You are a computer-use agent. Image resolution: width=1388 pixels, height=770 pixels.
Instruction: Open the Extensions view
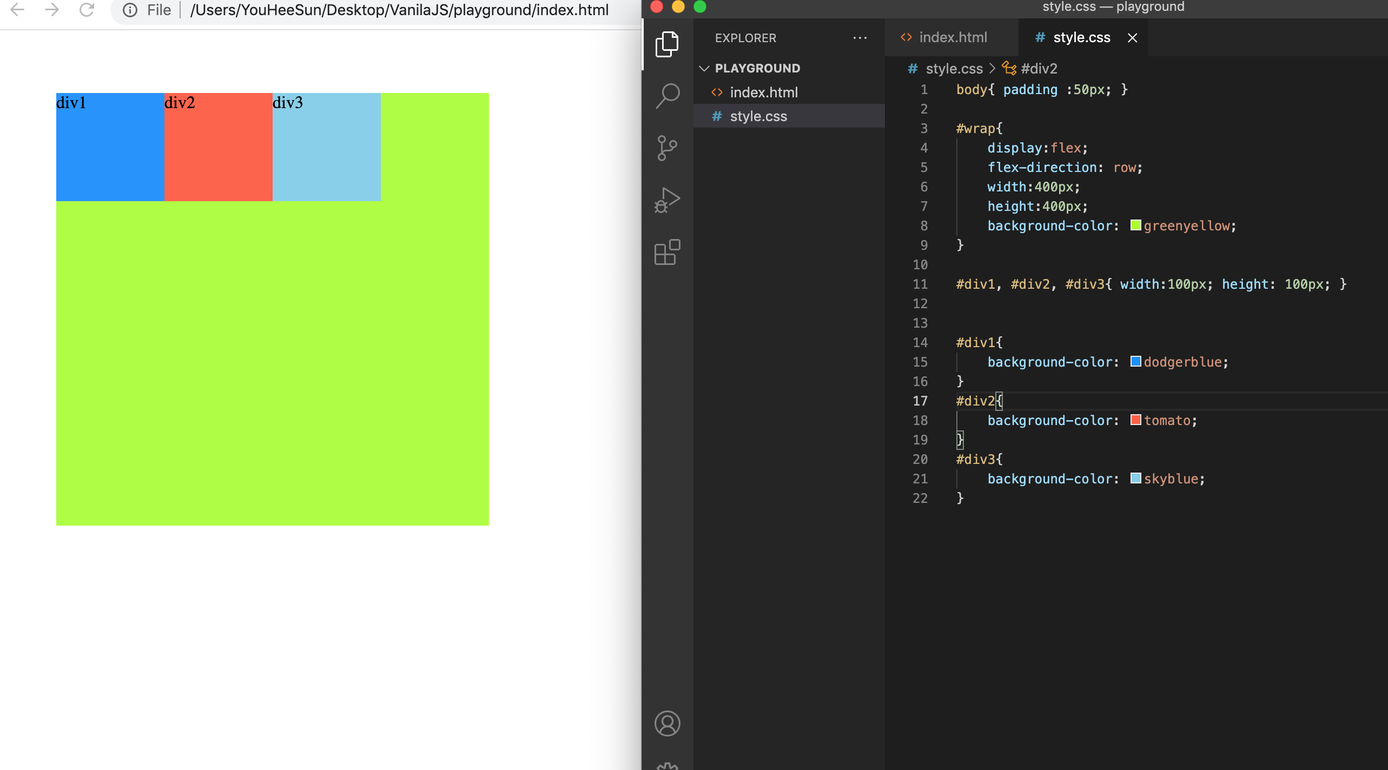click(x=667, y=252)
